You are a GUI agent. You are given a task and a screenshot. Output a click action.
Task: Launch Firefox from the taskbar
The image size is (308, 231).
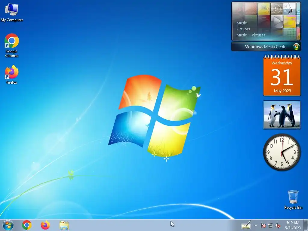coord(45,225)
